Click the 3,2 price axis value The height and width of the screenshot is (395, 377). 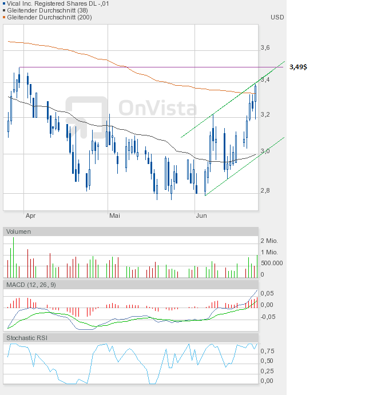click(265, 114)
